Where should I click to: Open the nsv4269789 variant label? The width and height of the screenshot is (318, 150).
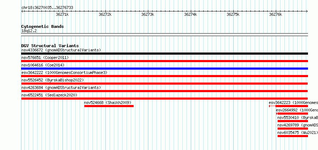coord(298,125)
